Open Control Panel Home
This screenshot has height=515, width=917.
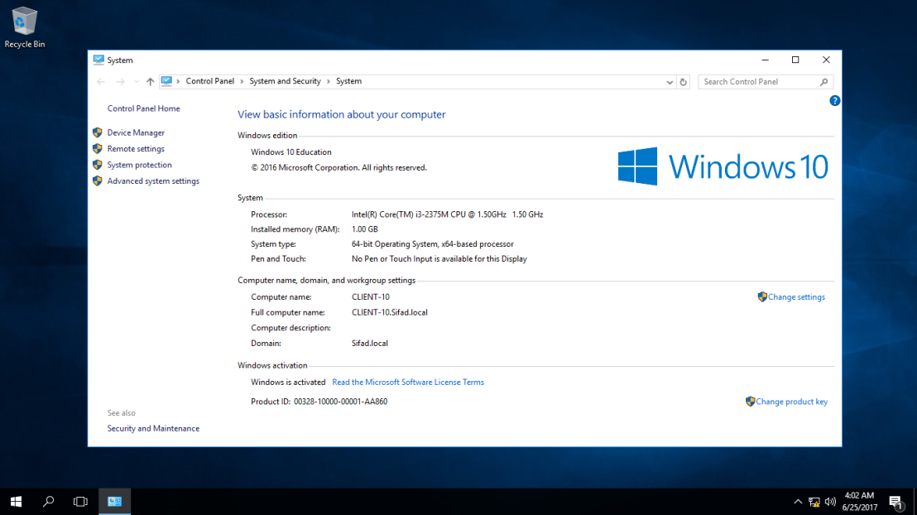coord(143,108)
